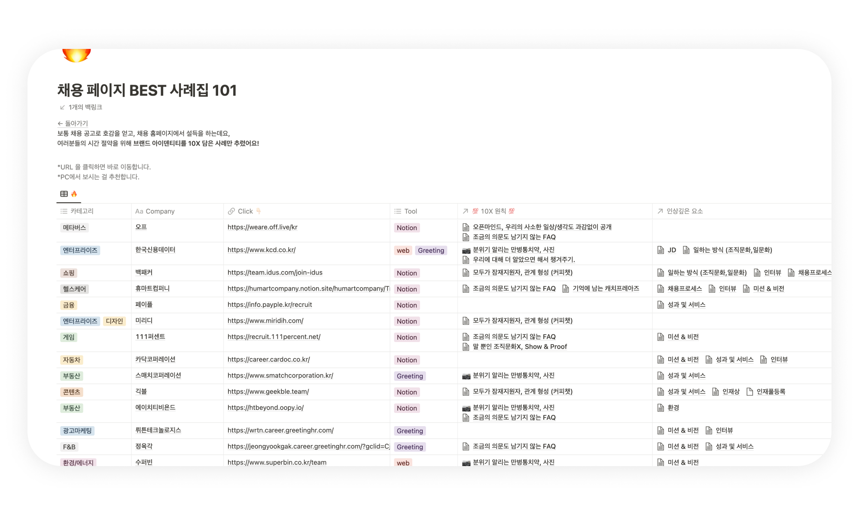859x515 pixels.
Task: Open https://career.cardoc.co.kr/ link
Action: point(269,360)
